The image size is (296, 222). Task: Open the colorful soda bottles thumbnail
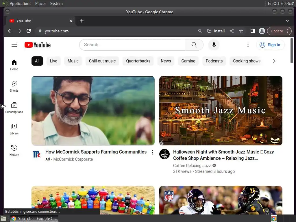coord(93,200)
